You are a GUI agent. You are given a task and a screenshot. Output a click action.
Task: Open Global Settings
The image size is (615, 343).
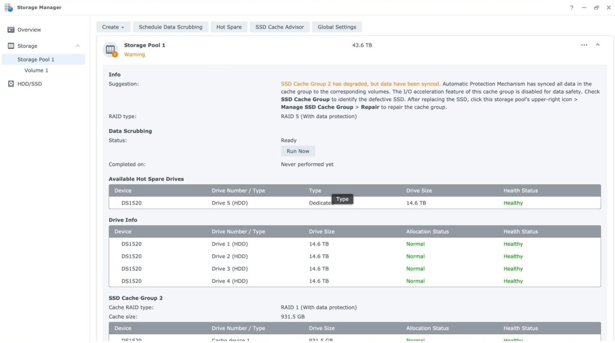337,27
